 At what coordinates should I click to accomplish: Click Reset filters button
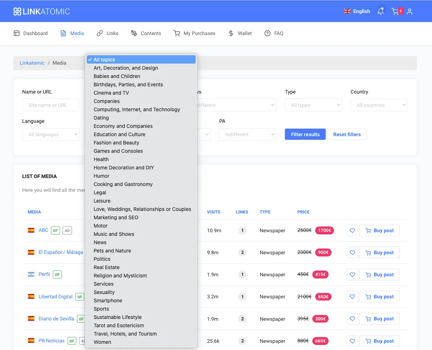coord(347,134)
